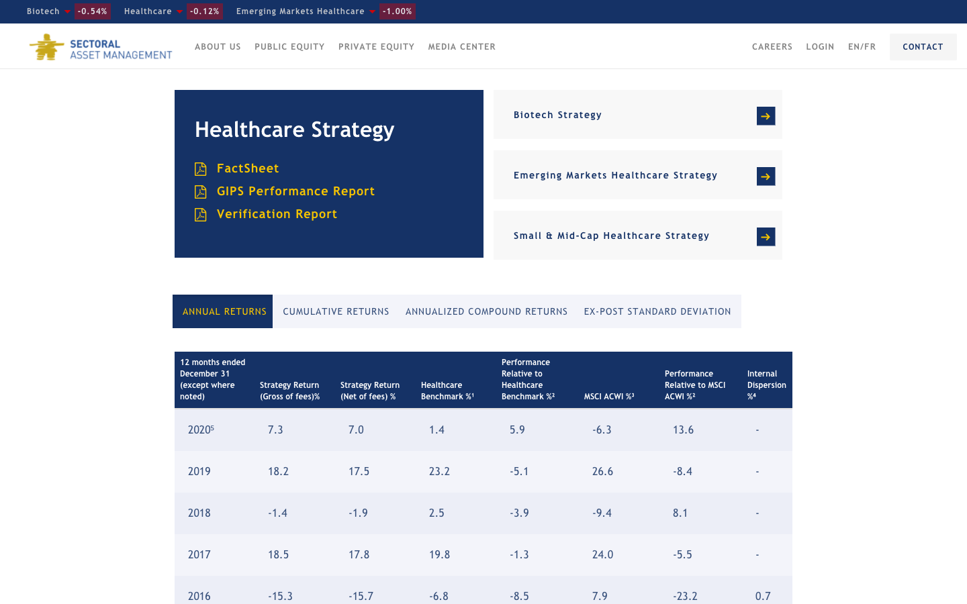Click the -3.9 relative benchmark value for 2018

pos(519,513)
